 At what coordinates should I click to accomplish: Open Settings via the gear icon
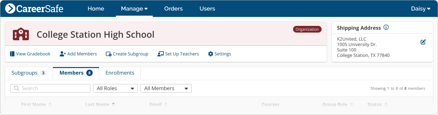click(x=211, y=54)
